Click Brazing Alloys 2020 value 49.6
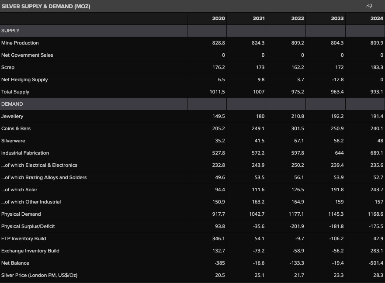 click(x=220, y=177)
